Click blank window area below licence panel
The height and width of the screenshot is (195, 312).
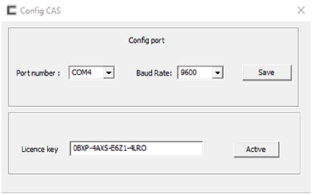[x=155, y=183]
